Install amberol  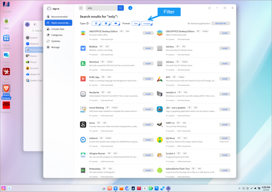click(148, 140)
